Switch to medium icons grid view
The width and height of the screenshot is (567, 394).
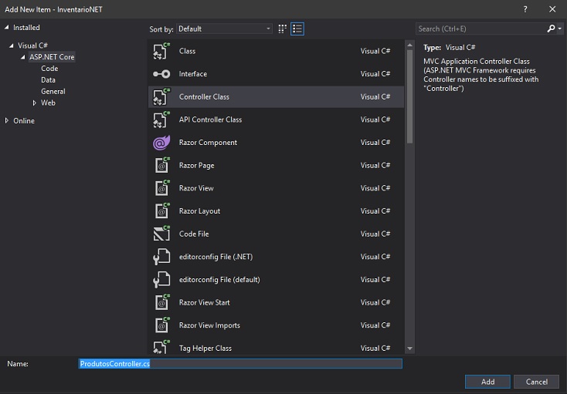(x=283, y=29)
